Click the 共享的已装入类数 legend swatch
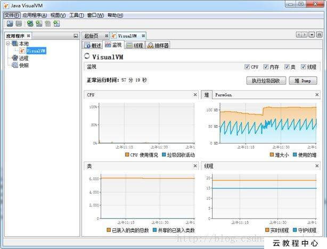Screen dimensions: 327x249 pos(155,230)
